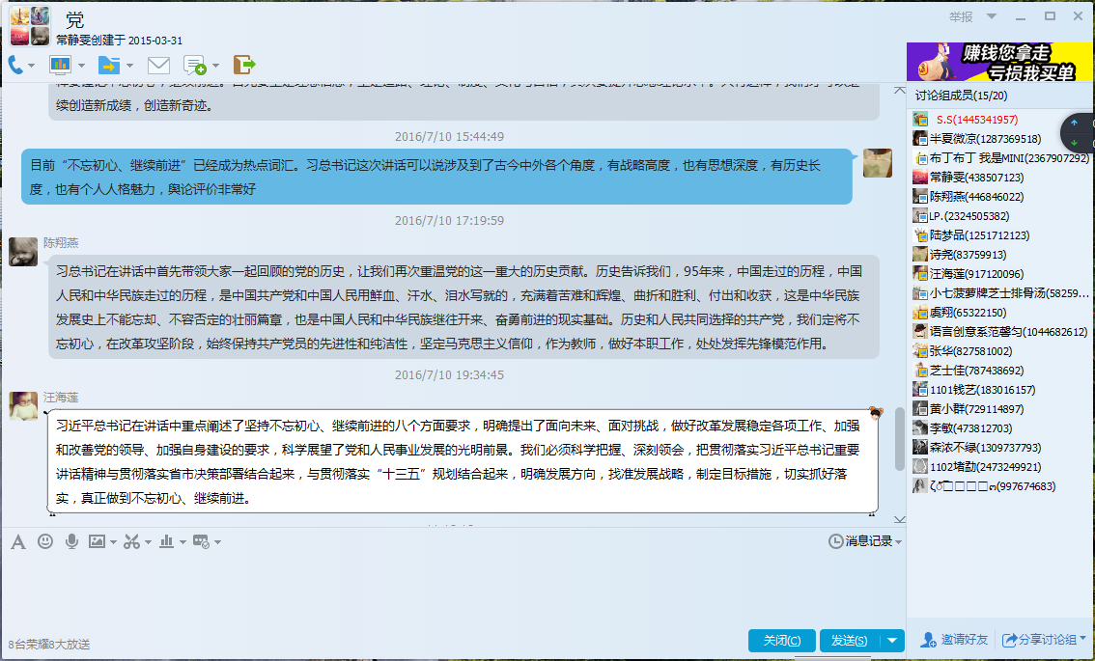
Task: Click the screen share presentation icon
Action: click(61, 65)
